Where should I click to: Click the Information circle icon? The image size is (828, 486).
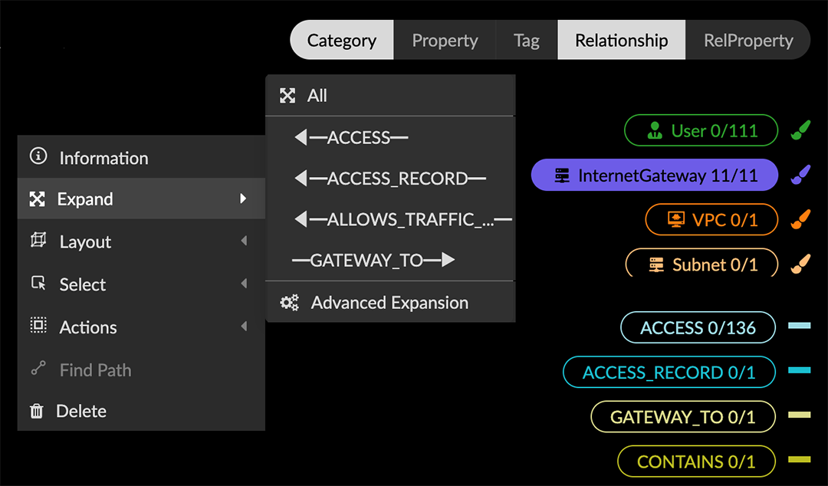click(38, 157)
